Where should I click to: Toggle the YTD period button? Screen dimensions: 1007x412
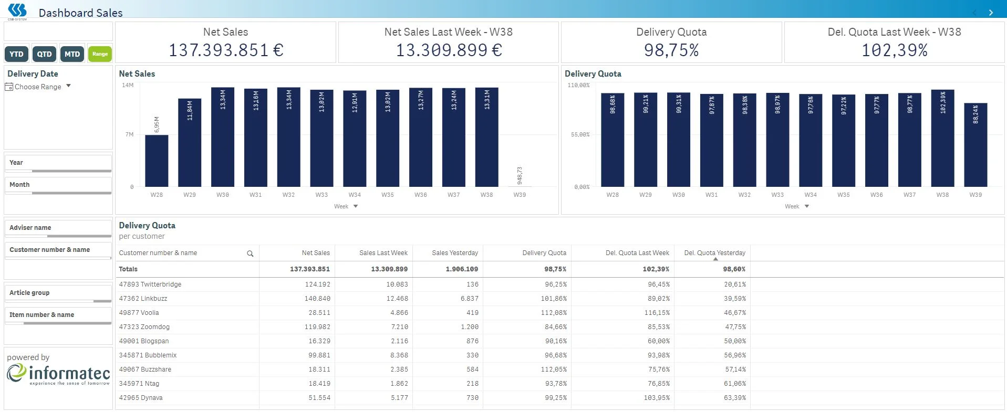point(16,54)
